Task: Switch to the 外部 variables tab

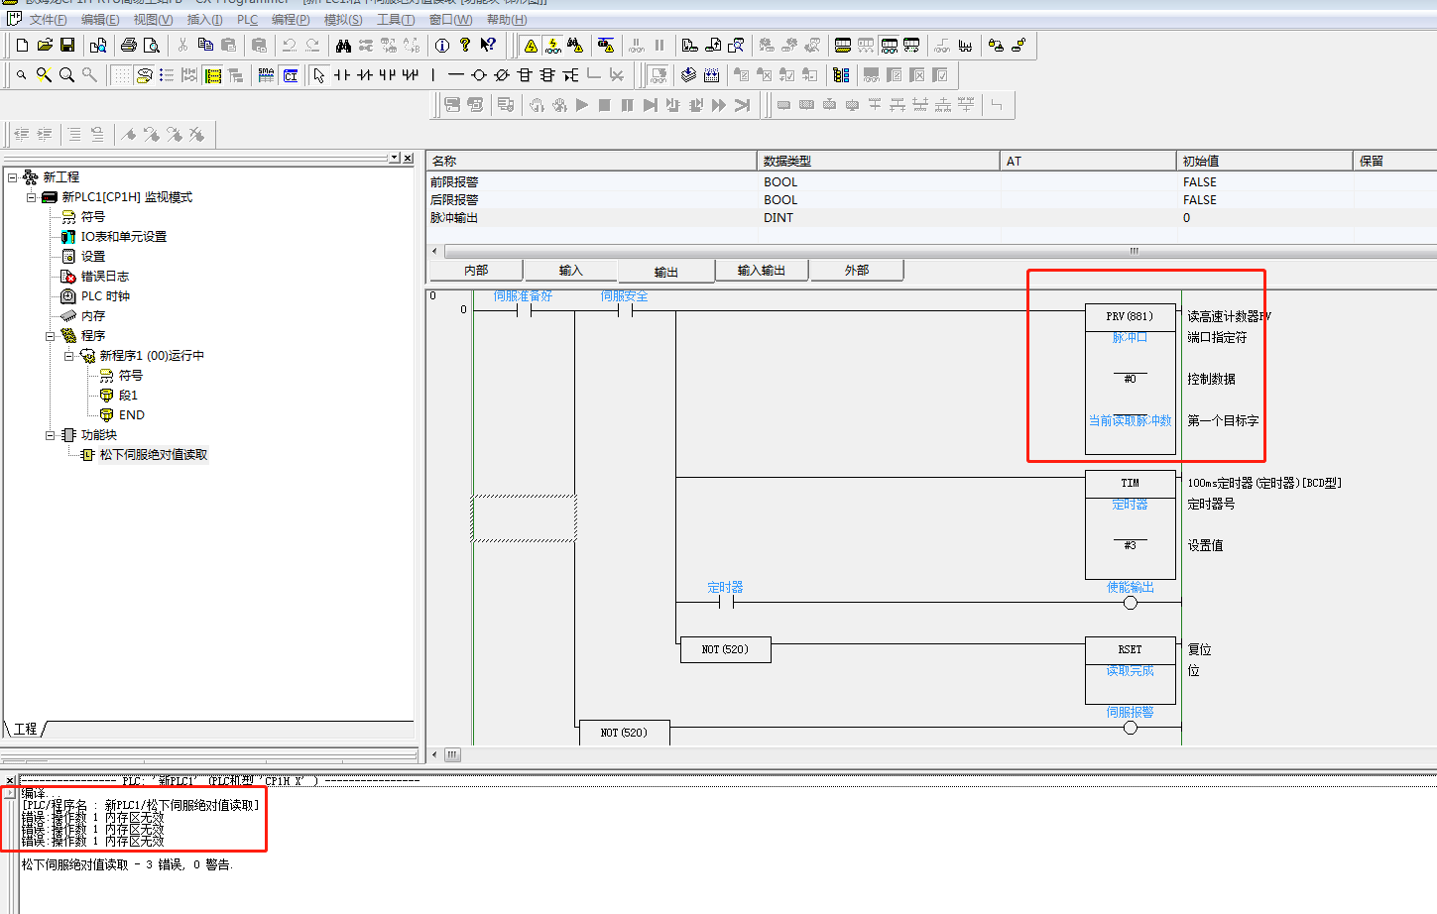Action: [856, 271]
